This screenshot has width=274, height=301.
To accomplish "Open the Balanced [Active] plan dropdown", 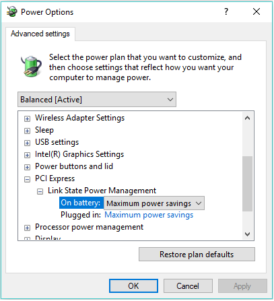I will pos(97,100).
